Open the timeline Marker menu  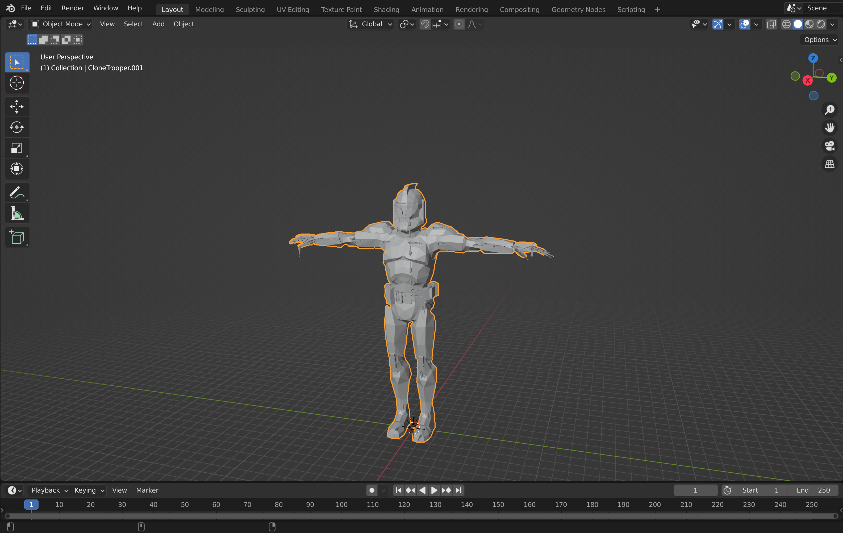click(x=147, y=490)
